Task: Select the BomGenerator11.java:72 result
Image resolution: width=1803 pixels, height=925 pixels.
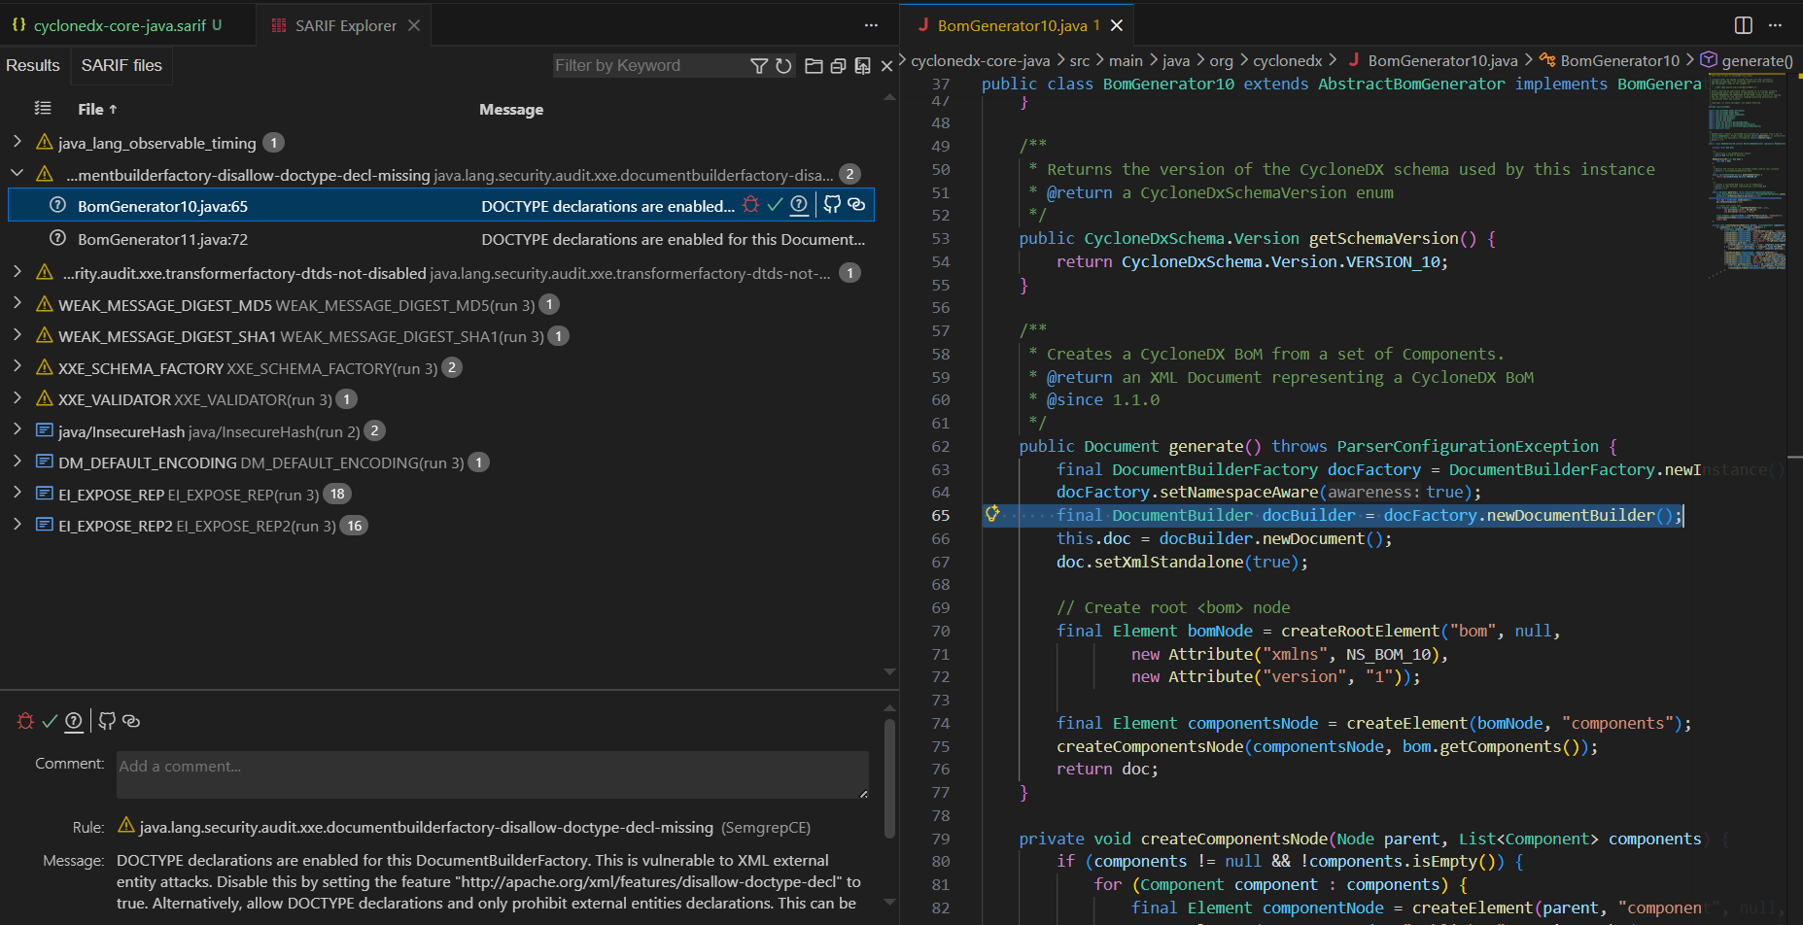Action: point(162,239)
